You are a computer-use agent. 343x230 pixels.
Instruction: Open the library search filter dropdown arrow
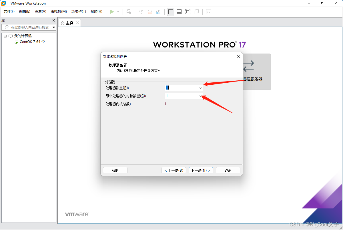pos(54,27)
